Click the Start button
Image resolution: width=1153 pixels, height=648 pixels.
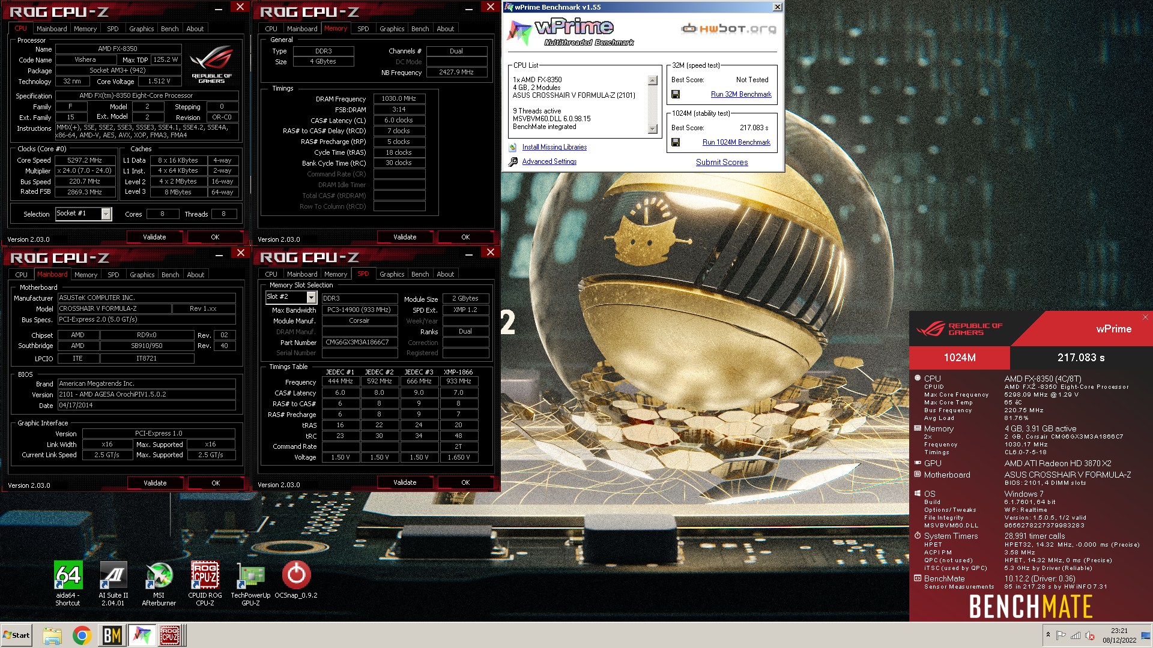(16, 635)
